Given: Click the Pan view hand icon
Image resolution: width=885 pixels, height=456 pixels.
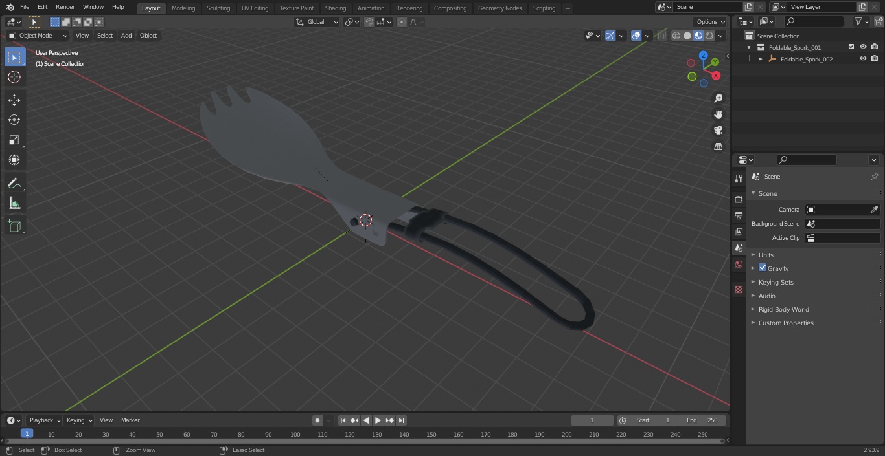Looking at the screenshot, I should (718, 114).
